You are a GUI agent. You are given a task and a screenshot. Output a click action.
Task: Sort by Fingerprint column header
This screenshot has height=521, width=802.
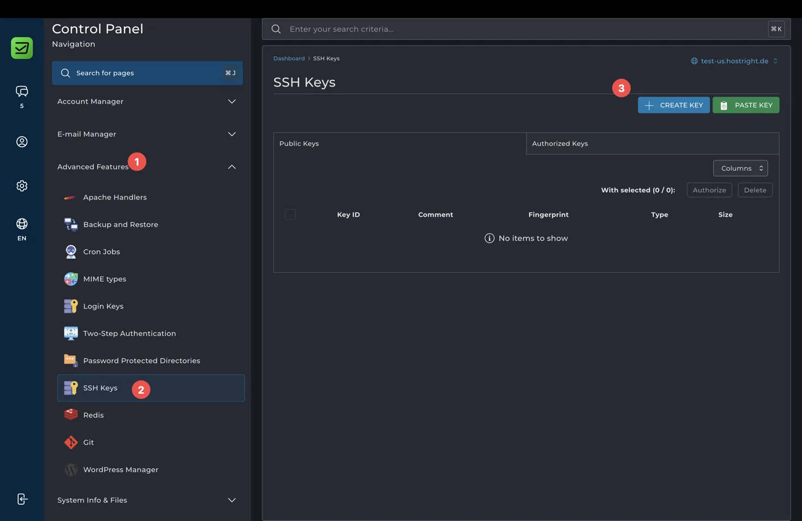(548, 215)
